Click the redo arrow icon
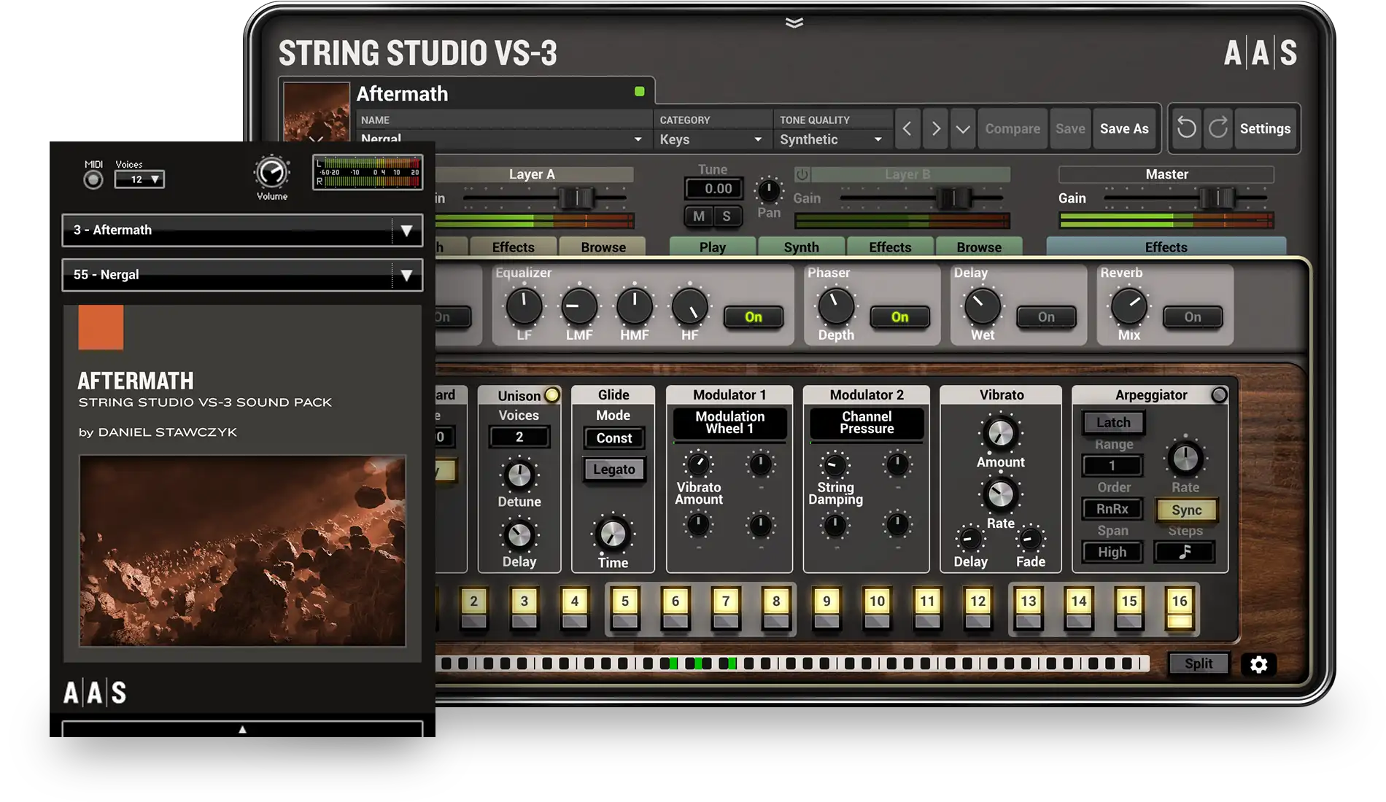Image resolution: width=1386 pixels, height=802 pixels. pos(1217,128)
